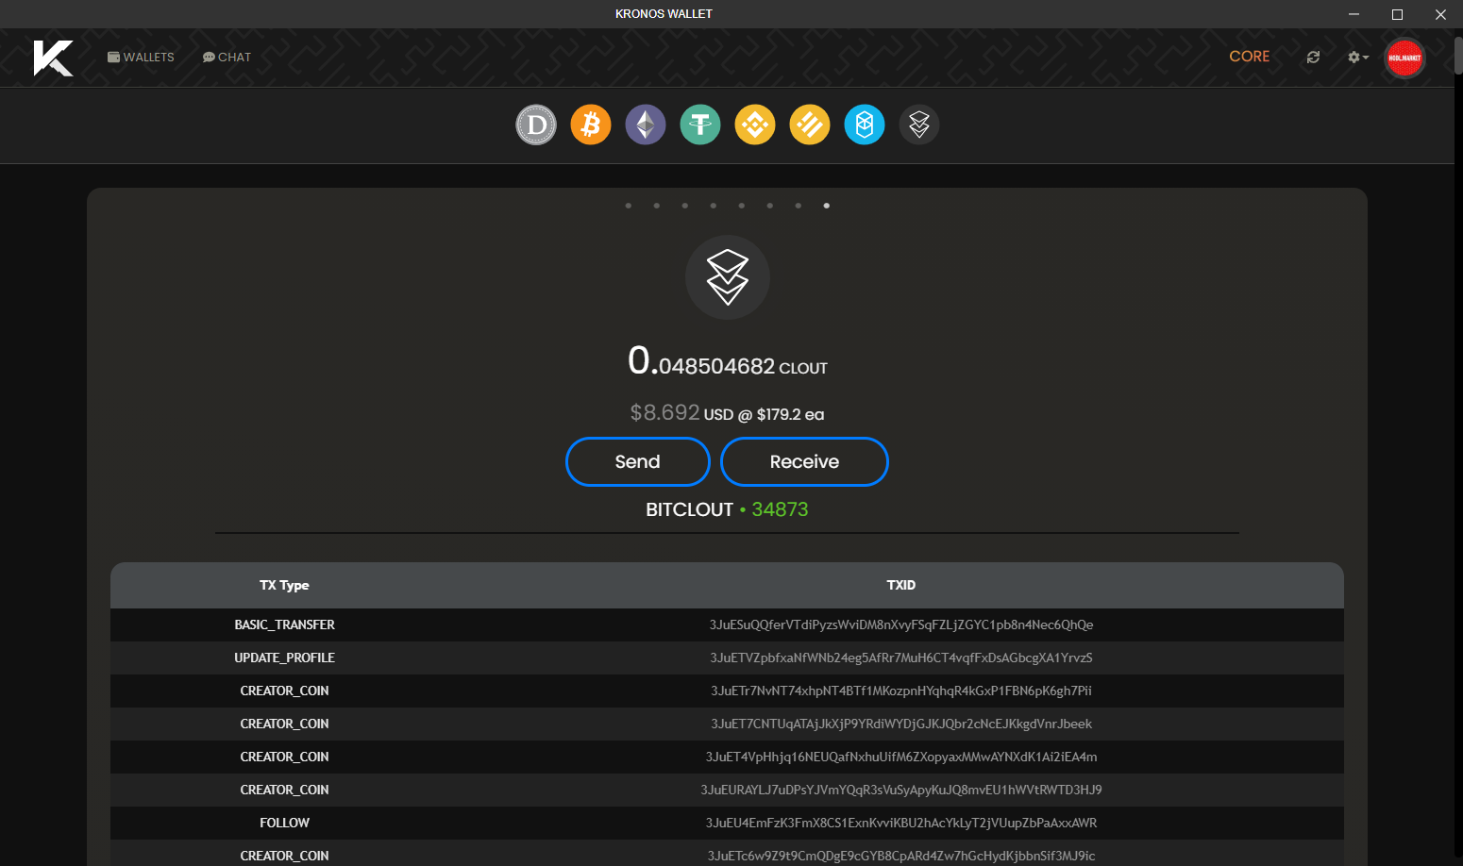Open the Chat section

[227, 58]
